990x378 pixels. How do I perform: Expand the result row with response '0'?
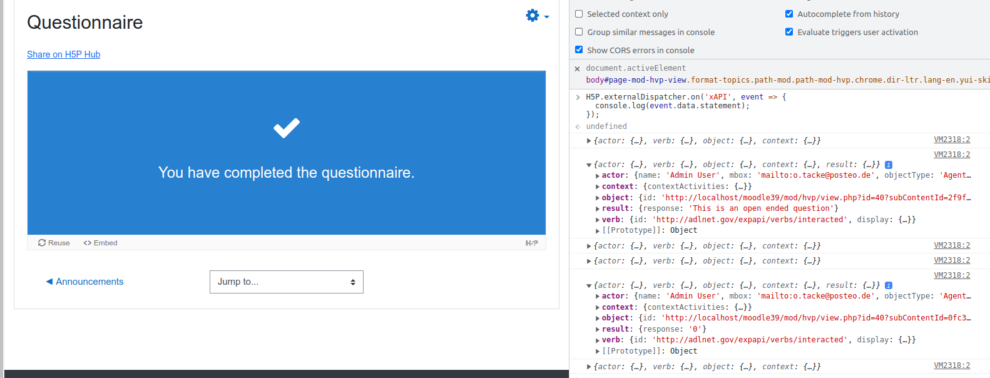pos(598,329)
